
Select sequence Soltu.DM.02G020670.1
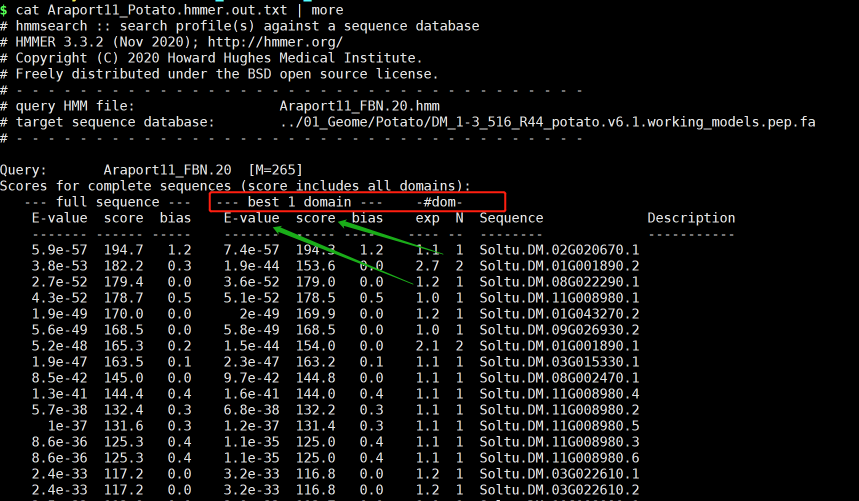(559, 250)
